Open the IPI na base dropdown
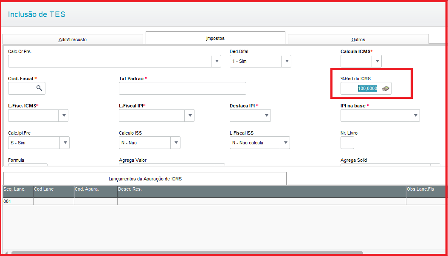 pos(415,115)
